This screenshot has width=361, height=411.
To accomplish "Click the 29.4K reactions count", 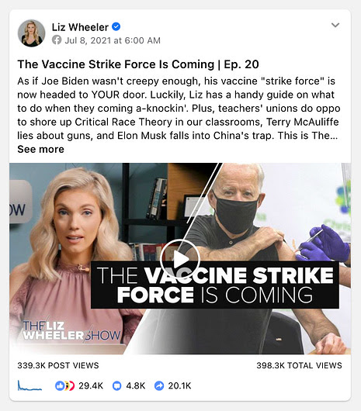I will point(91,386).
